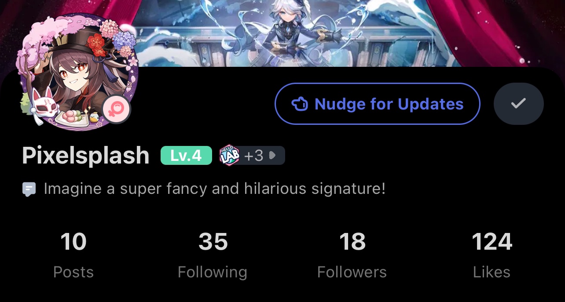View the 18 Followers list
Viewport: 565px width, 302px height.
[x=352, y=255]
